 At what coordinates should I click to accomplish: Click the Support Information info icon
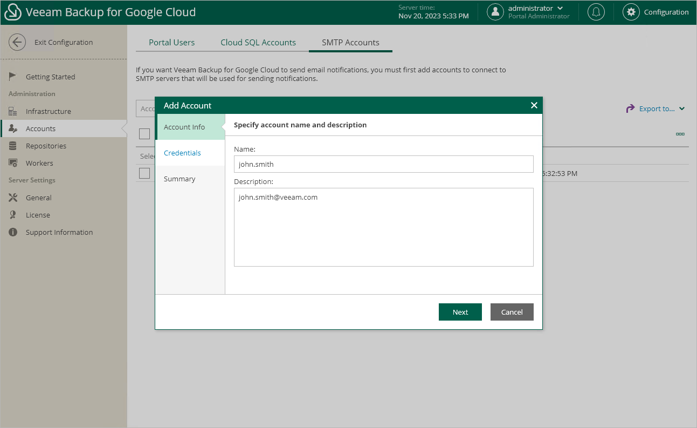pos(13,232)
